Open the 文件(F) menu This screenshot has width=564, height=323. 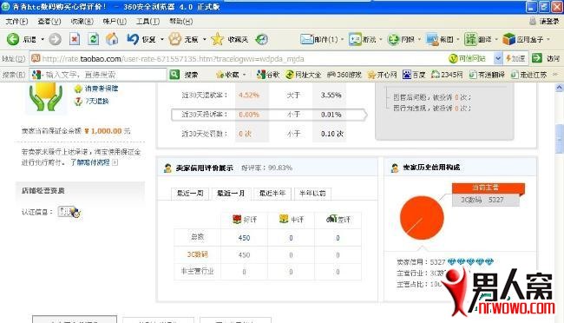coord(16,21)
